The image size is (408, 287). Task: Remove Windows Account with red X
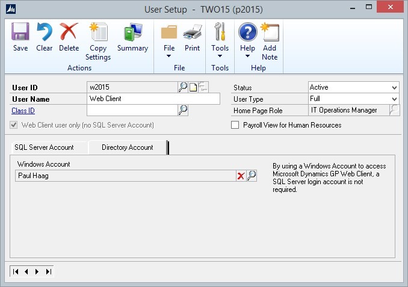pos(241,176)
